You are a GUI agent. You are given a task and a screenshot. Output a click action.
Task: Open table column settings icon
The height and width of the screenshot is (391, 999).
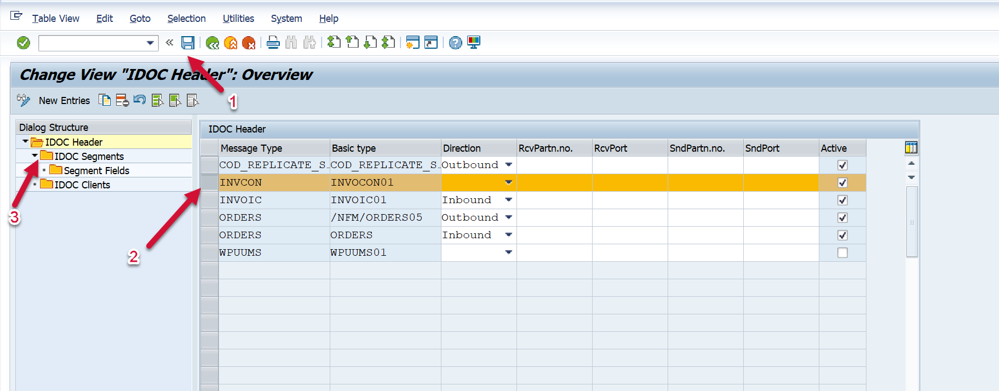tap(911, 147)
